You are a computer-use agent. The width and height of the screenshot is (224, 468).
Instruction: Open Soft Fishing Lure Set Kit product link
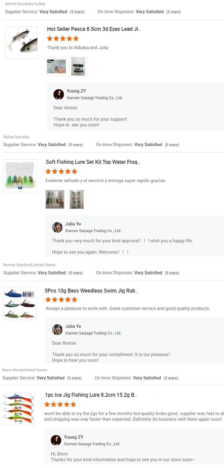pyautogui.click(x=93, y=162)
